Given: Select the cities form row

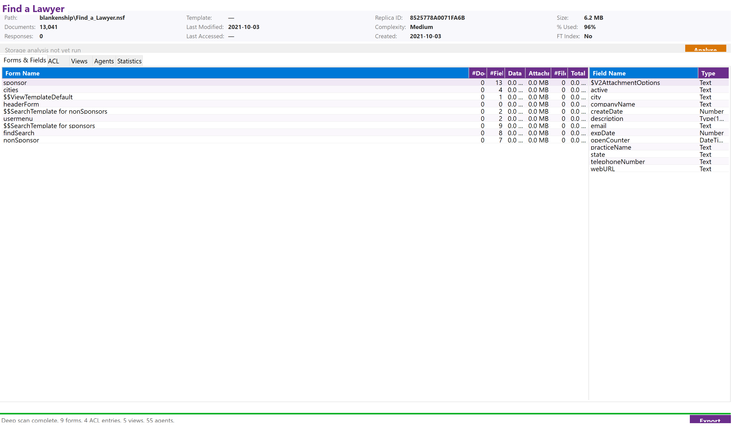Looking at the screenshot, I should pos(11,90).
